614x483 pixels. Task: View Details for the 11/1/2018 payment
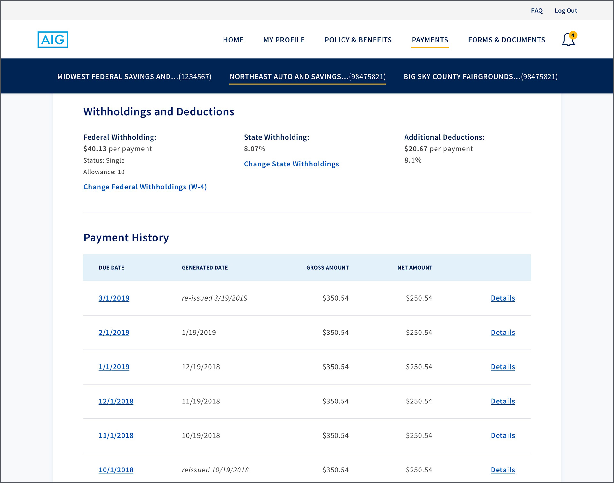503,435
